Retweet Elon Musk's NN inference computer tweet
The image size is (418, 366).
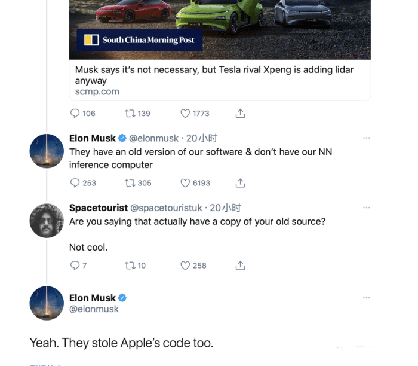[130, 183]
